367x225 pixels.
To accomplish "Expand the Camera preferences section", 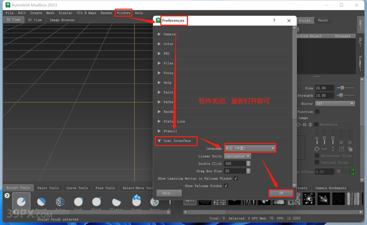I will coord(159,34).
